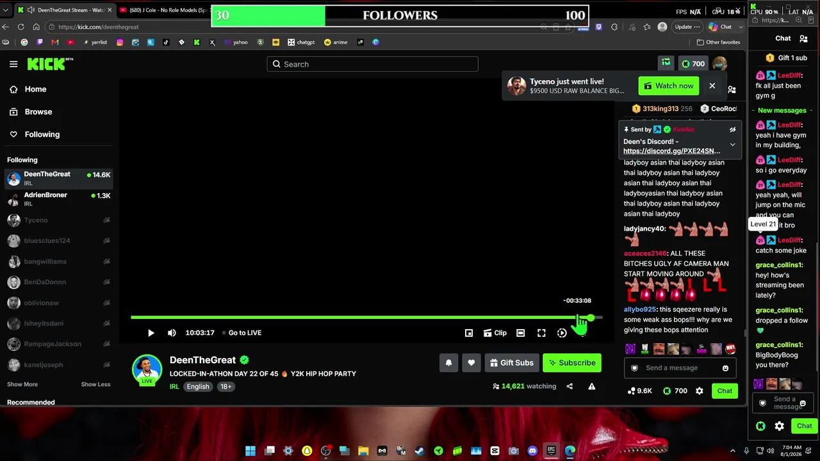Image resolution: width=820 pixels, height=461 pixels.
Task: Click the Gift Subs button
Action: (511, 362)
